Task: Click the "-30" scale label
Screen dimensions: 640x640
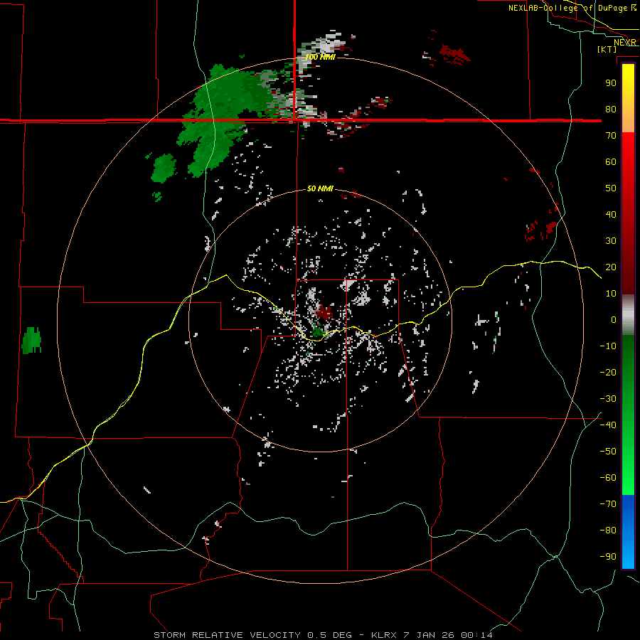Action: click(x=608, y=399)
